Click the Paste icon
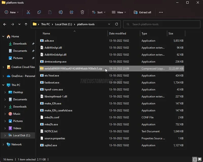The height and width of the screenshot is (162, 203). (x=50, y=12)
